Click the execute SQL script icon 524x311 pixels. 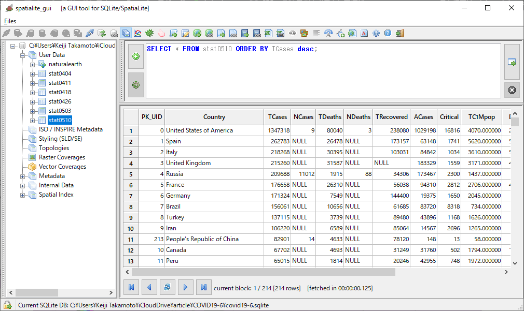tap(173, 33)
